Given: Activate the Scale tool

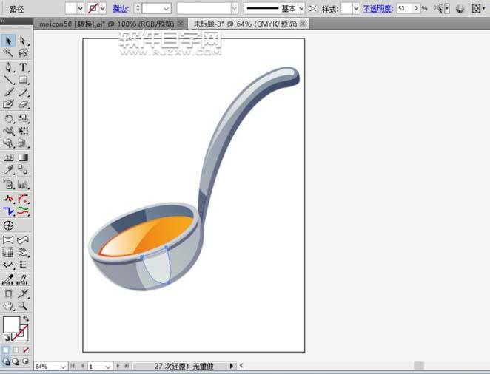Looking at the screenshot, I should (23, 118).
